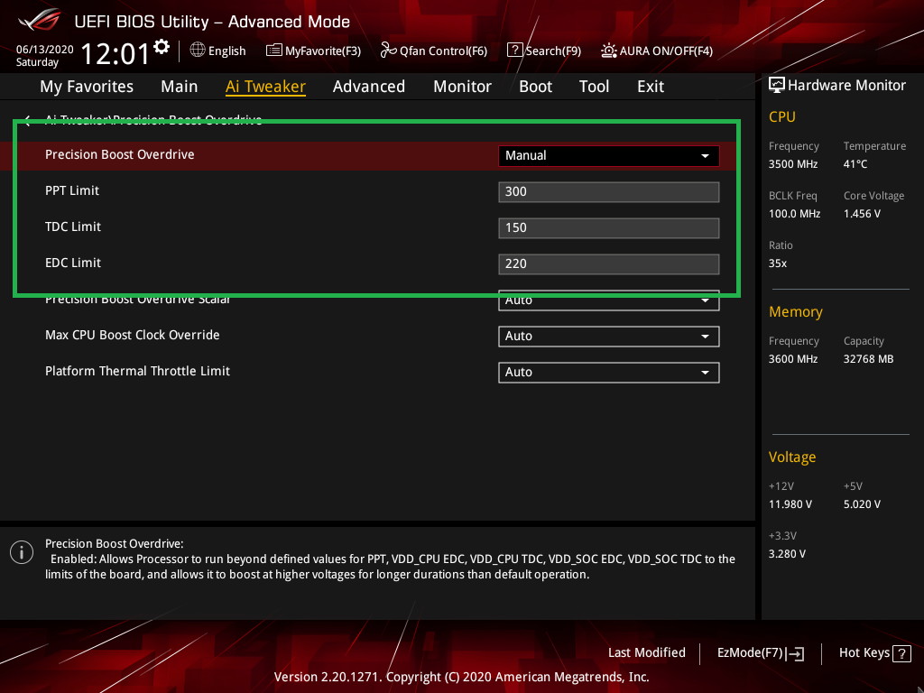Click the Search(F9) question mark icon
The width and height of the screenshot is (924, 693).
point(514,51)
